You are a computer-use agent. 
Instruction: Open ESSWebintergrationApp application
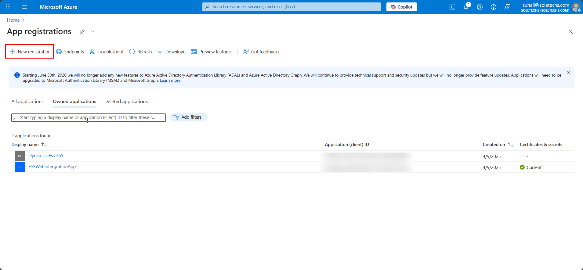click(x=52, y=167)
